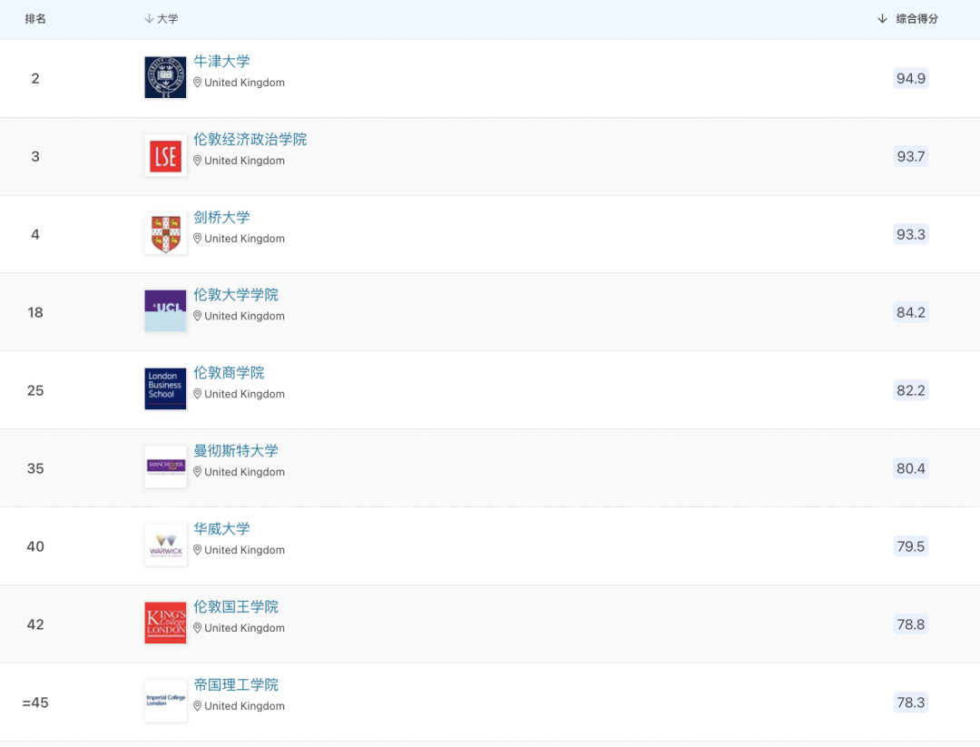
Task: Open 伦敦商学院 link
Action: 229,373
